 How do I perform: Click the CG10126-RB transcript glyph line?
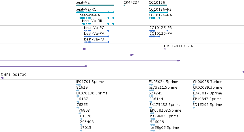pyautogui.click(x=158, y=12)
